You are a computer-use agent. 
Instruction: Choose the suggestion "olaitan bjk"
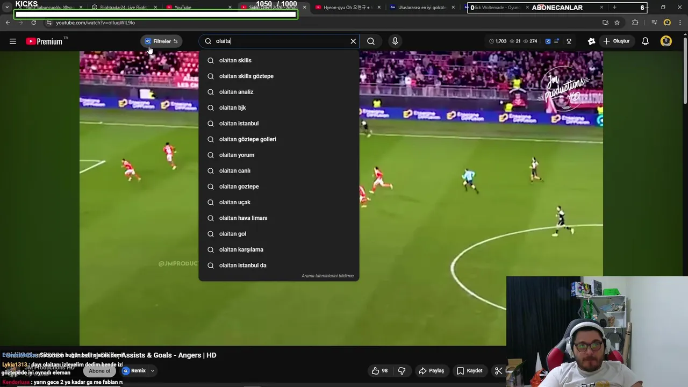point(279,107)
